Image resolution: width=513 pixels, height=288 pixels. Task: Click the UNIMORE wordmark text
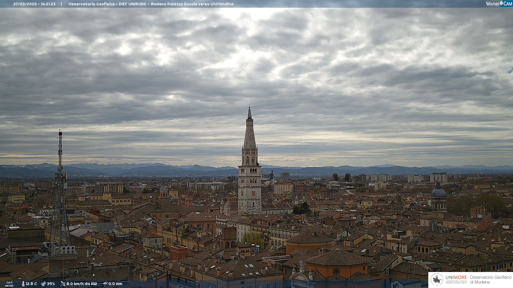click(456, 277)
